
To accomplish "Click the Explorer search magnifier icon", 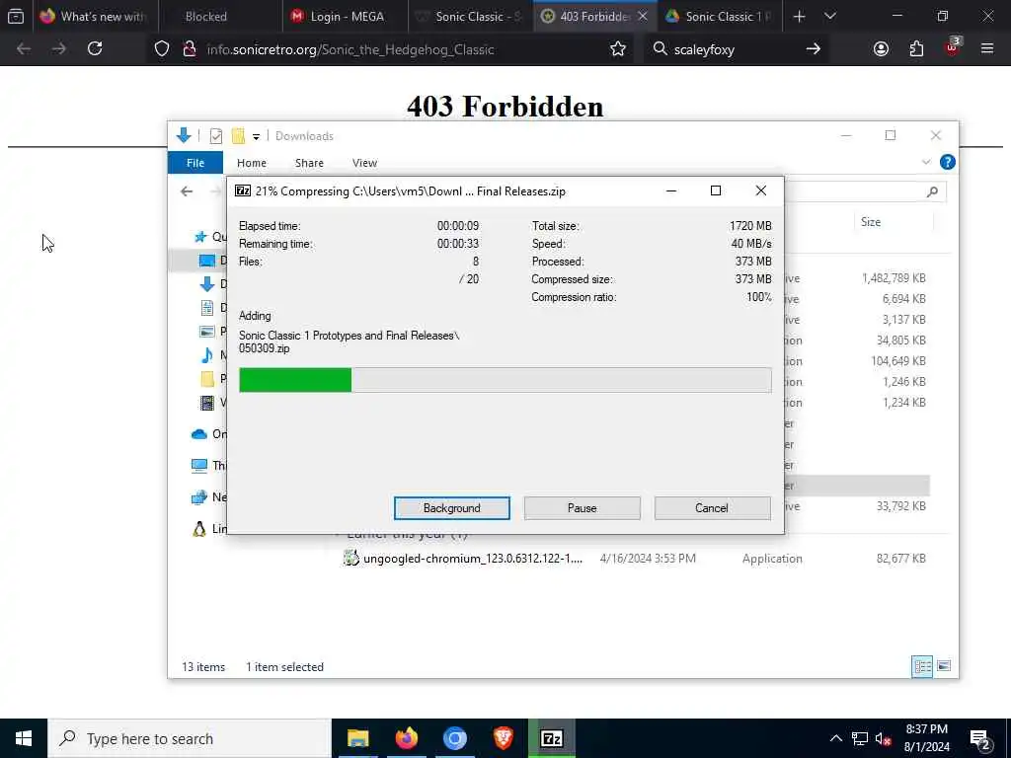I will (932, 191).
